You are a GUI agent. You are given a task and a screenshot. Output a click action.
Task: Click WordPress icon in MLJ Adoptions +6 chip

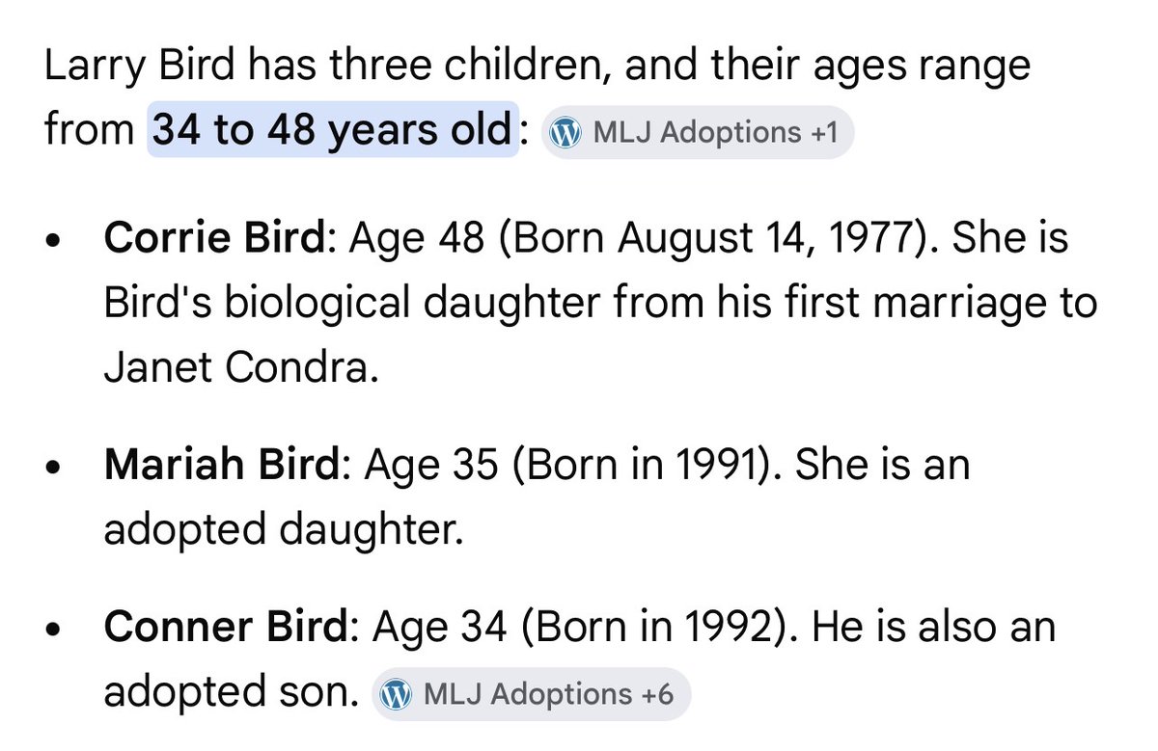click(x=396, y=694)
